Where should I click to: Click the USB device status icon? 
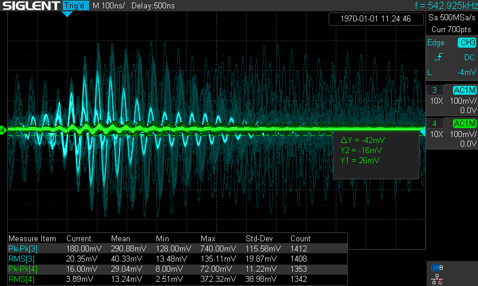point(437,268)
